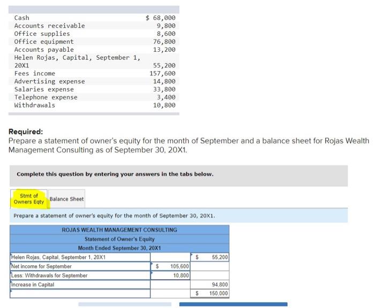Click the 3,400 telephone expense amount
The image size is (375, 308).
(x=166, y=97)
